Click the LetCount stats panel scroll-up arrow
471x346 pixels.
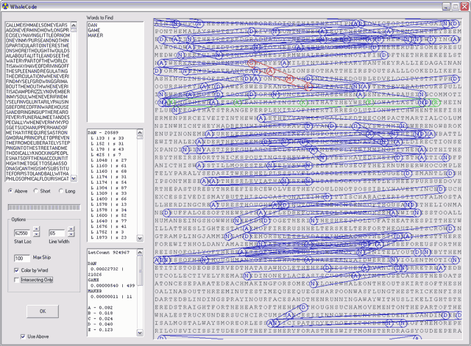tap(140, 253)
